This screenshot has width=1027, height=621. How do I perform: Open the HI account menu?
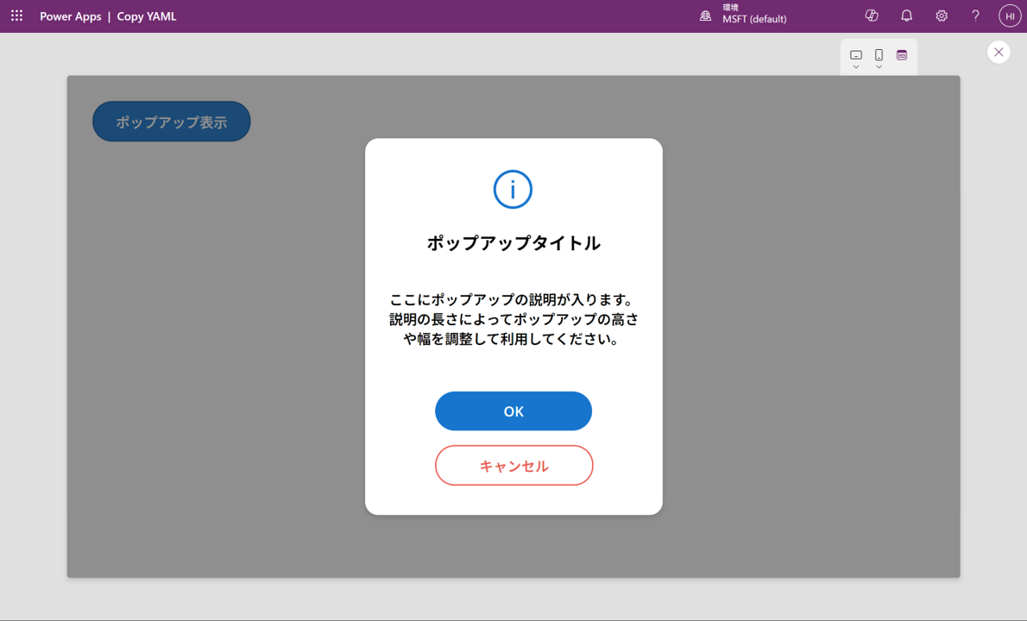click(x=1010, y=16)
